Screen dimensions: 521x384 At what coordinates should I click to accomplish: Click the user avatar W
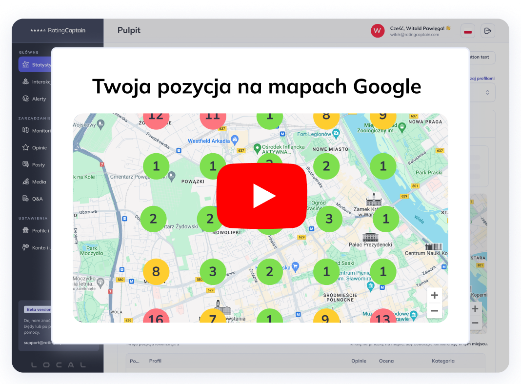tap(378, 31)
